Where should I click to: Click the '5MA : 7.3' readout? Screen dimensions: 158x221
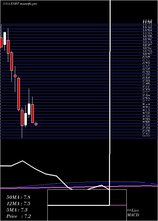[x=17, y=210]
